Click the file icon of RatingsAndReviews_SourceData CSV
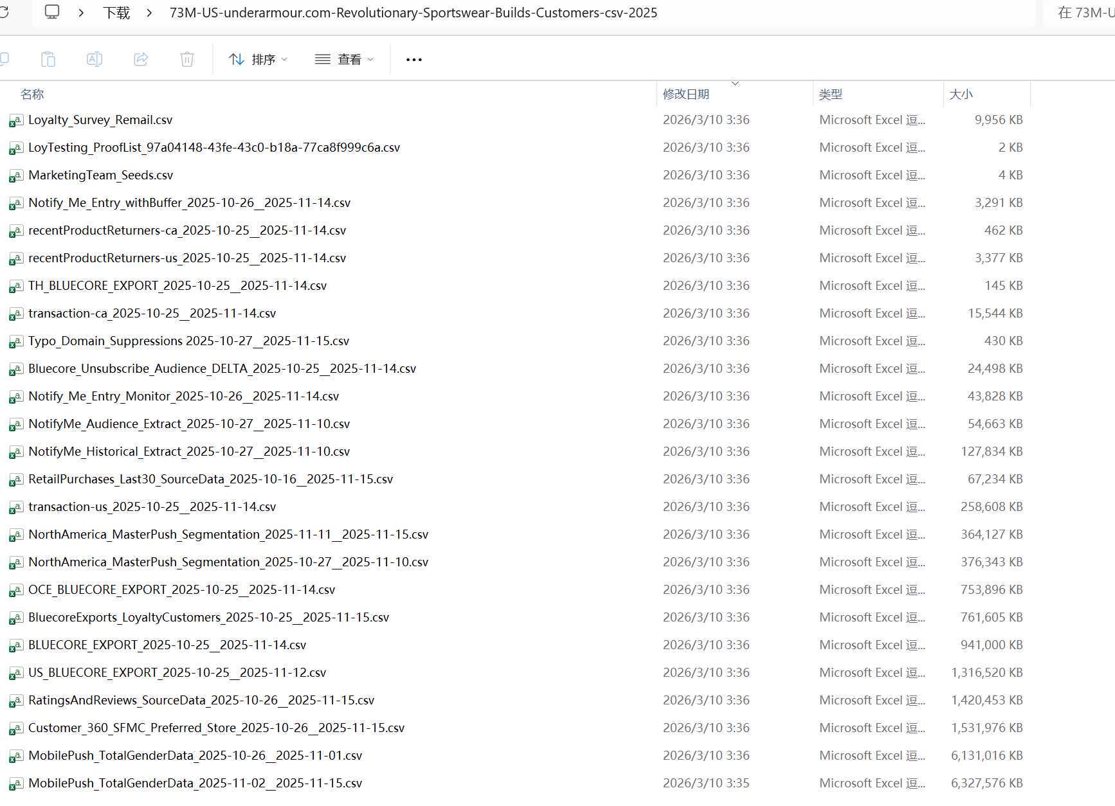1115x806 pixels. coord(16,701)
